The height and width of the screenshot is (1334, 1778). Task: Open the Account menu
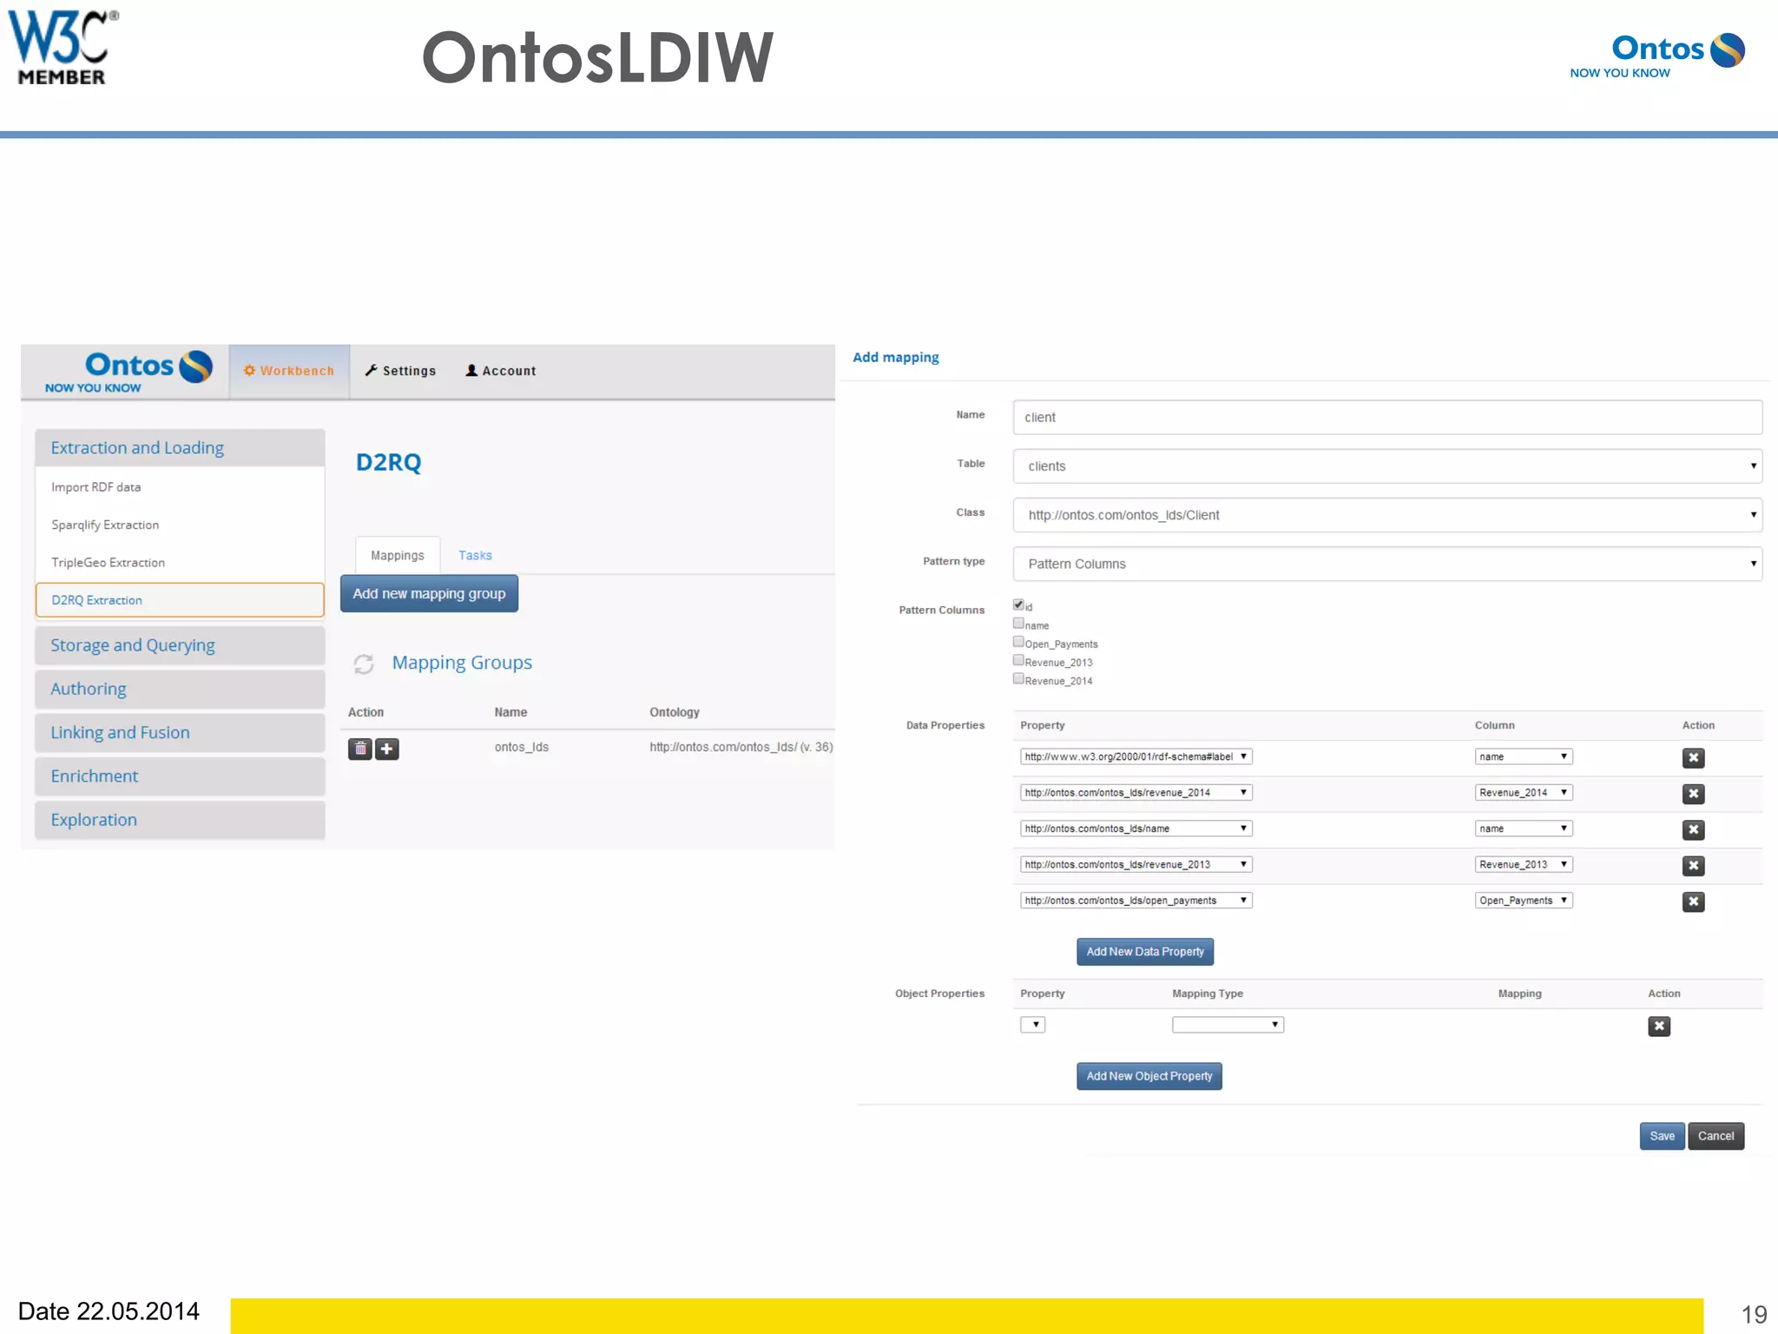(501, 371)
